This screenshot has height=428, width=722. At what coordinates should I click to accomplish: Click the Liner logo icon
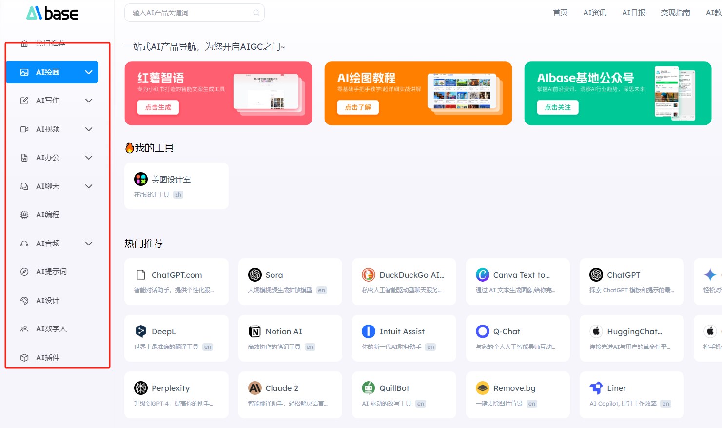tap(596, 388)
